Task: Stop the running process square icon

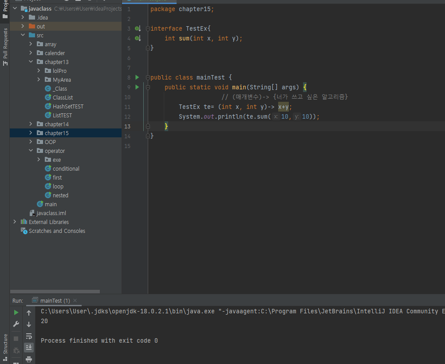Action: pos(16,338)
